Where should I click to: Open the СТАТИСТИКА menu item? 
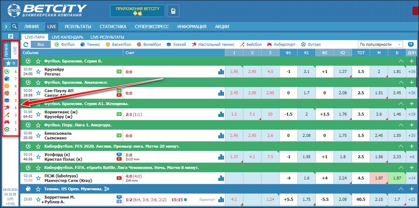coord(113,26)
